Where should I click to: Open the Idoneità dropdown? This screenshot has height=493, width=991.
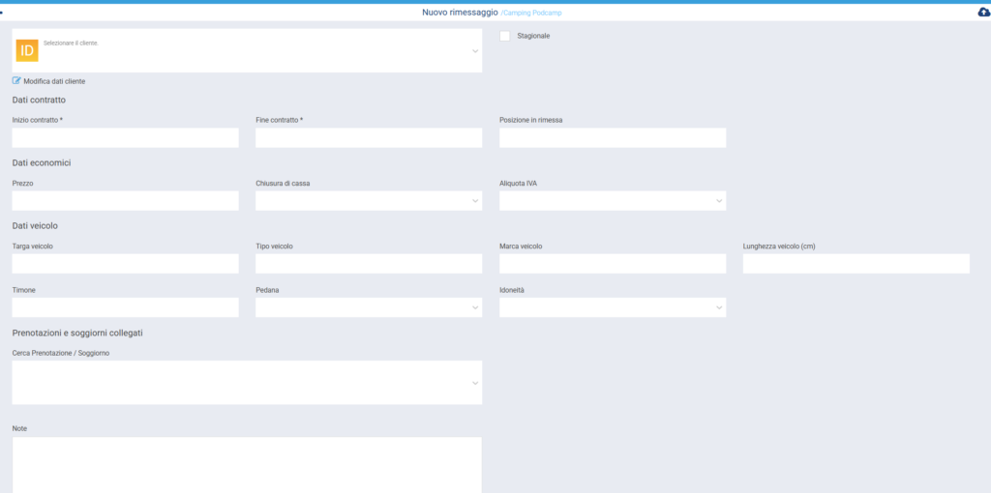612,307
